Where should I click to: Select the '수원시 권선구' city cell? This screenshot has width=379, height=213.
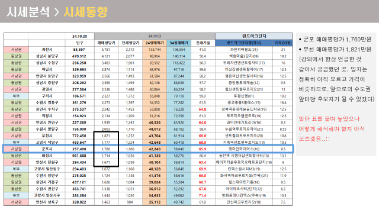pos(47,189)
